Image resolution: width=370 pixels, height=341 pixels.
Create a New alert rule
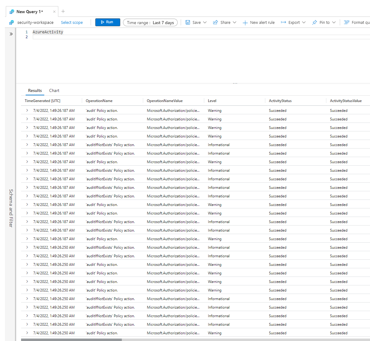click(259, 22)
